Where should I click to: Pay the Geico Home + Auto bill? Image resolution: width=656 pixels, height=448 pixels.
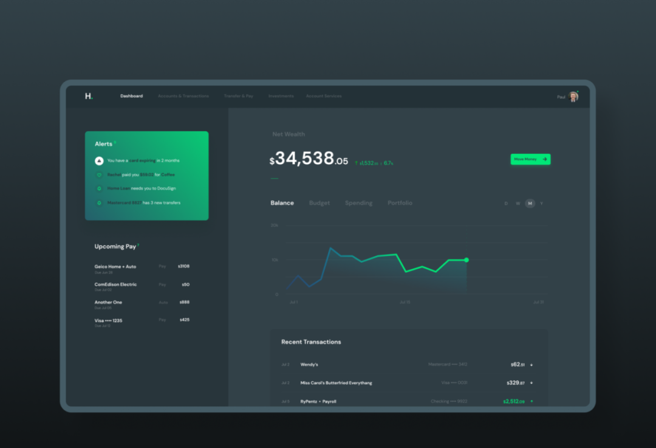coord(162,266)
